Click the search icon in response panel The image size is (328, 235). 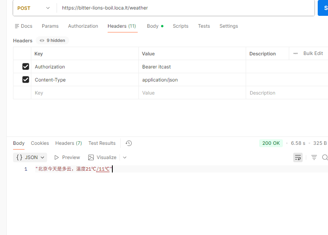pos(325,157)
